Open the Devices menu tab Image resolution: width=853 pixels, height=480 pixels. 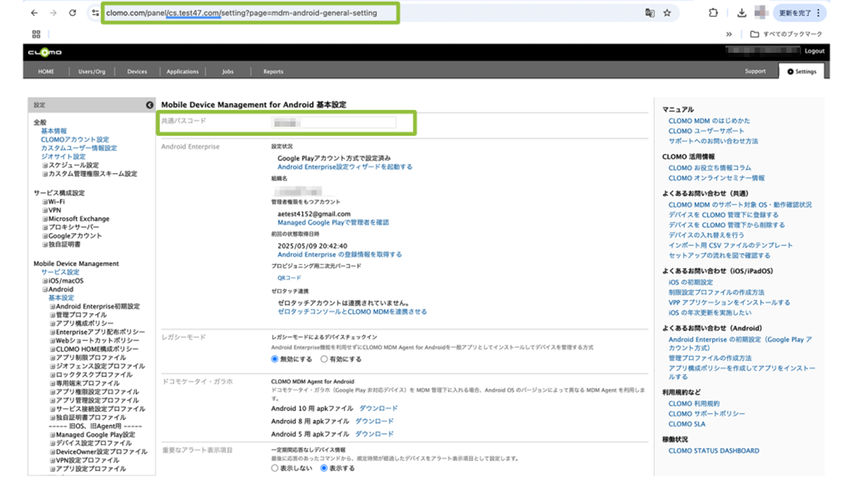137,72
